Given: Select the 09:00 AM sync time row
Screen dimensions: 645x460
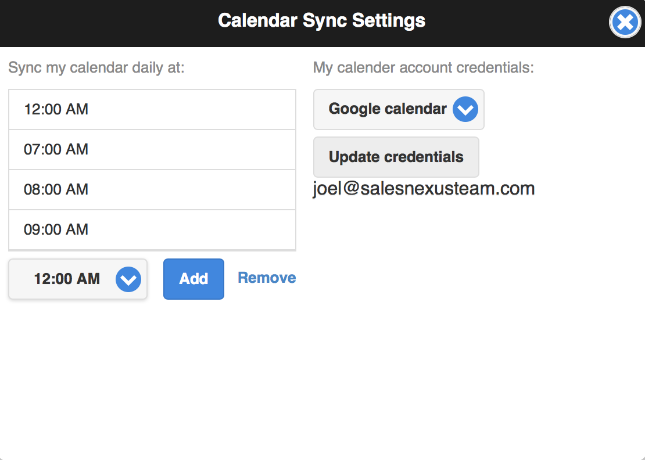Looking at the screenshot, I should click(x=152, y=229).
